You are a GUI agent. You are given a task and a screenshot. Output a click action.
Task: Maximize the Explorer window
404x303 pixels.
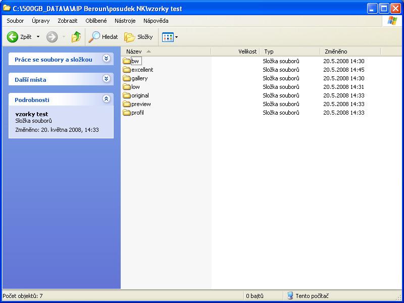[384, 9]
